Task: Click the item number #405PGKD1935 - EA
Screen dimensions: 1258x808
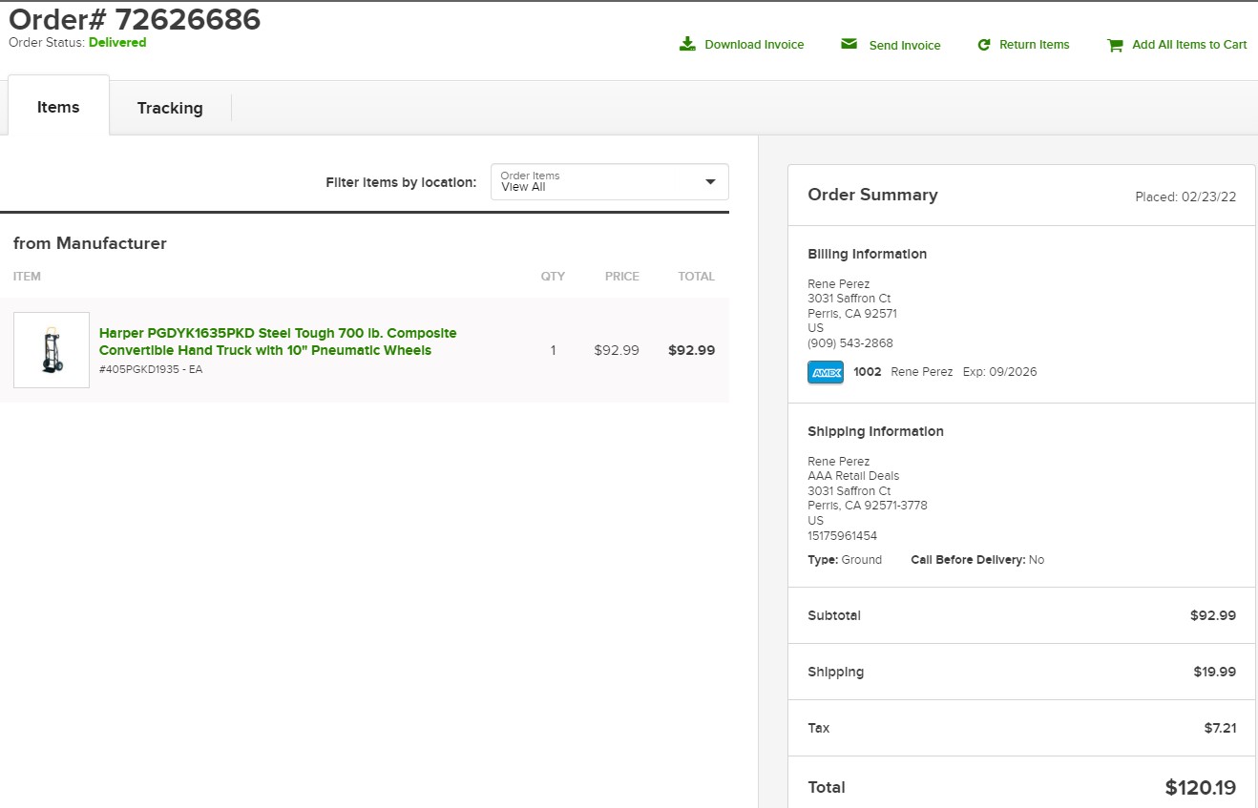Action: point(151,369)
